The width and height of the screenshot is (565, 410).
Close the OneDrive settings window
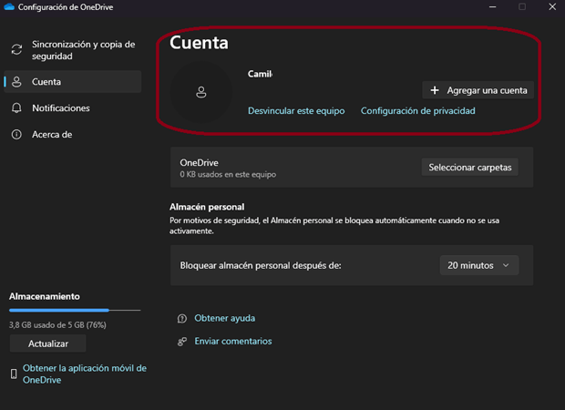pos(552,7)
